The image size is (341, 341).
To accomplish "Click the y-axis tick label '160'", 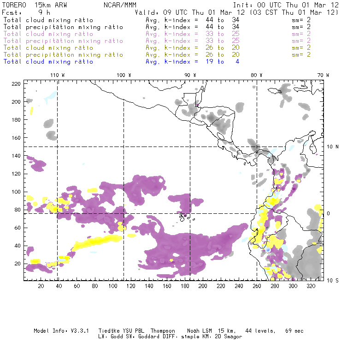I will 16,138.
